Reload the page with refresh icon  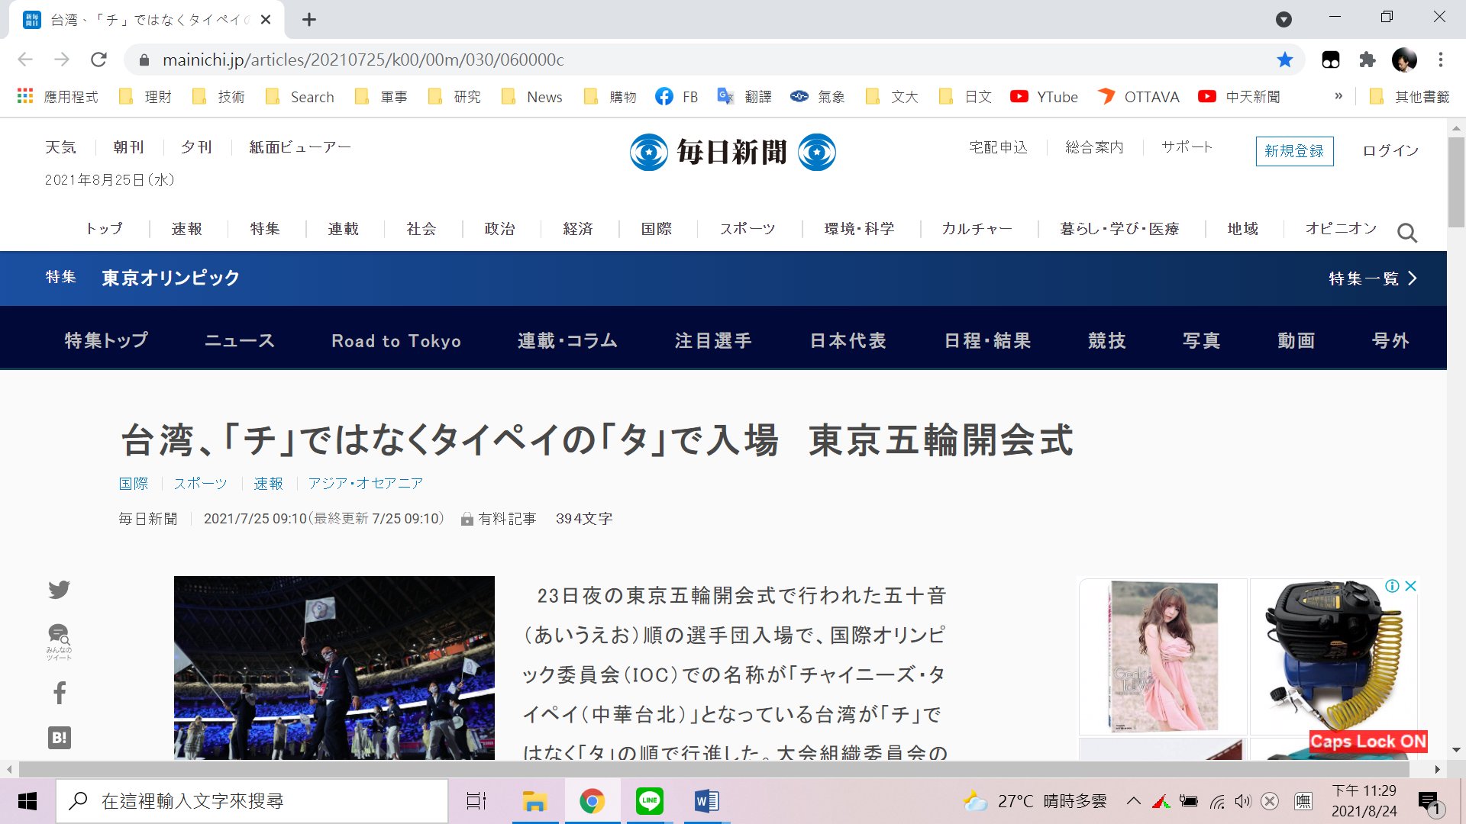(x=98, y=60)
